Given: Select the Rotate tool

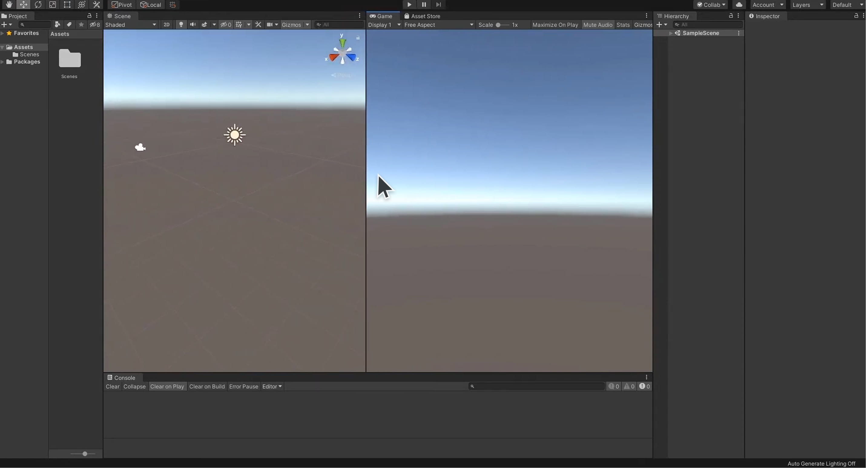Looking at the screenshot, I should coord(38,4).
